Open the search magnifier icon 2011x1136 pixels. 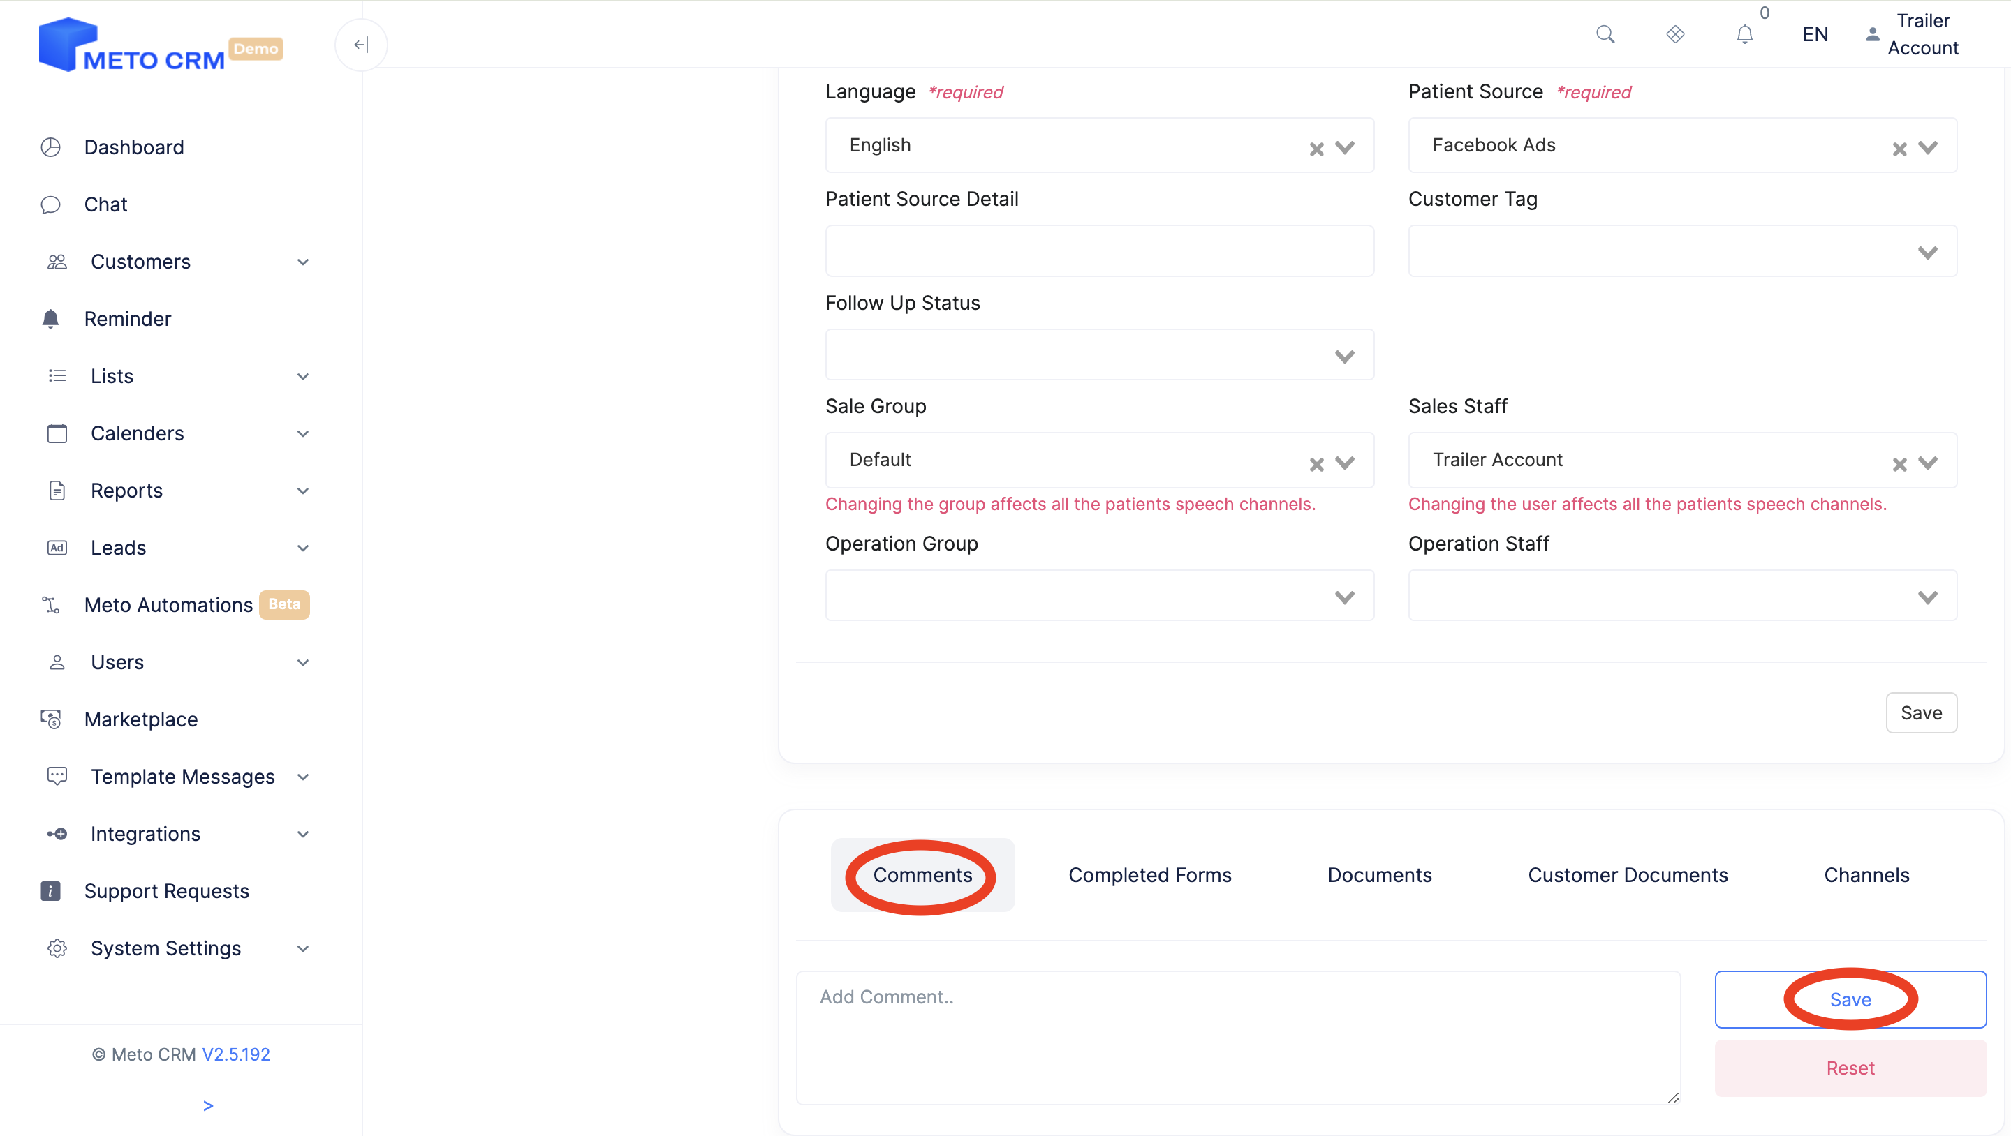point(1605,34)
